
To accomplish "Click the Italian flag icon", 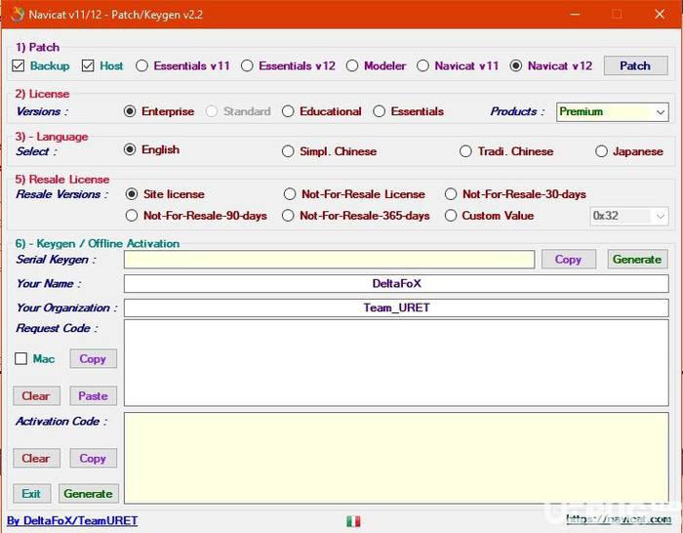I will point(353,521).
